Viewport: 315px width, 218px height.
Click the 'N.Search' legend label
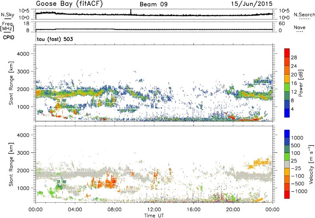(x=304, y=15)
